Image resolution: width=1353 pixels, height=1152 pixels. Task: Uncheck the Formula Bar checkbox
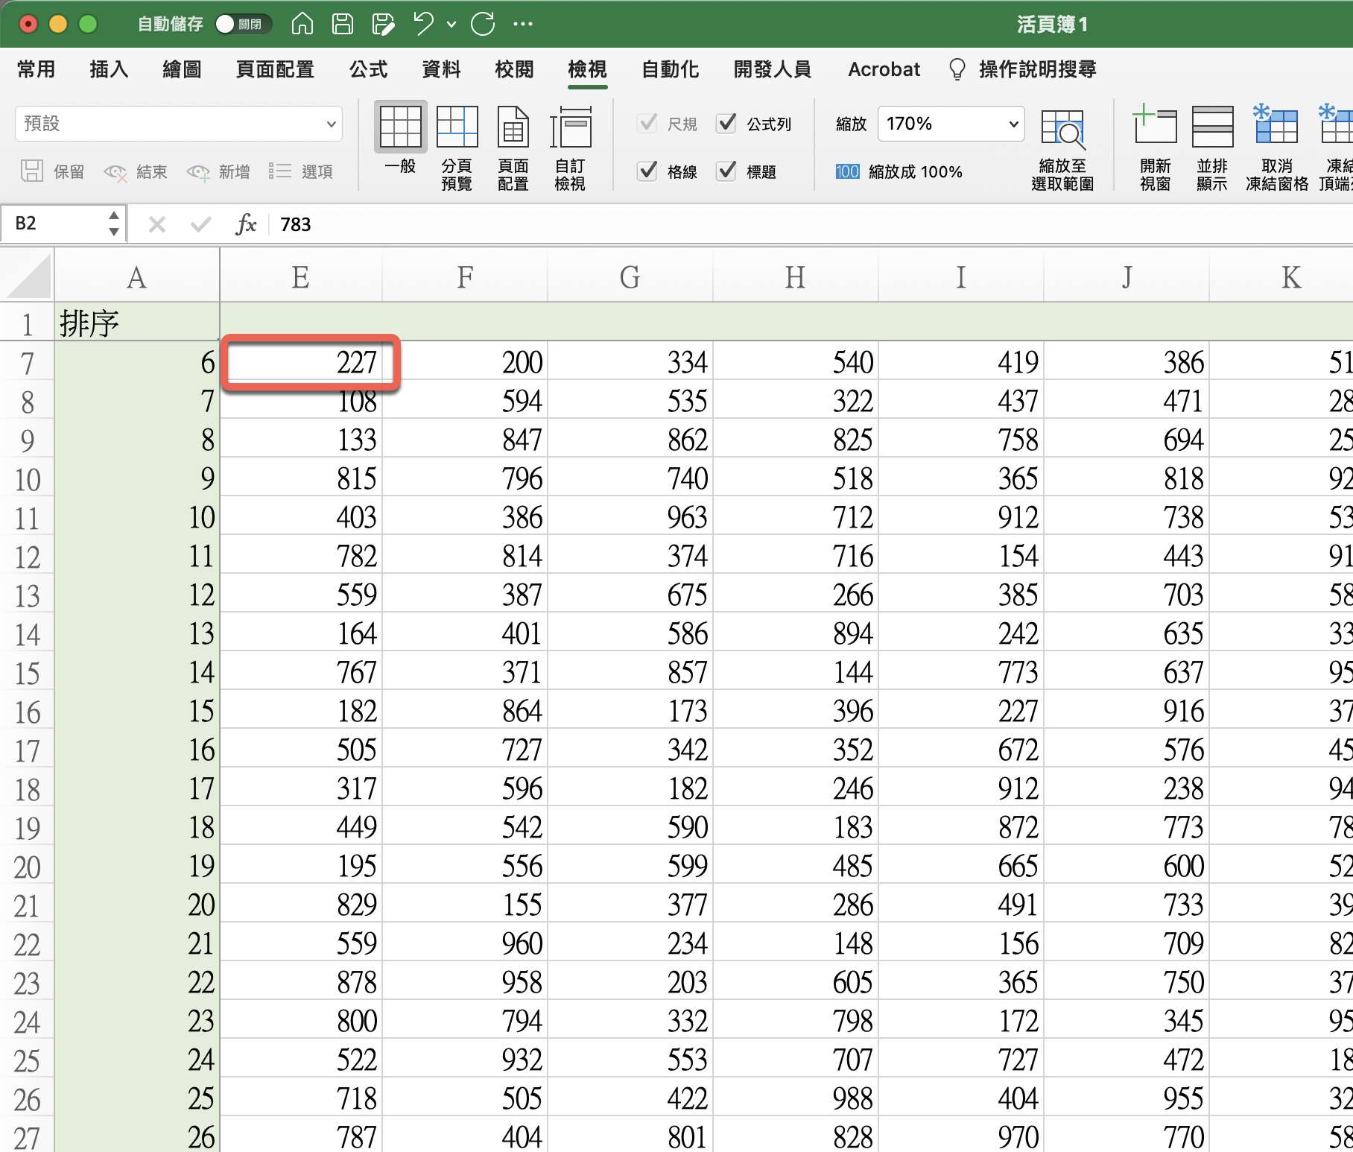click(726, 123)
